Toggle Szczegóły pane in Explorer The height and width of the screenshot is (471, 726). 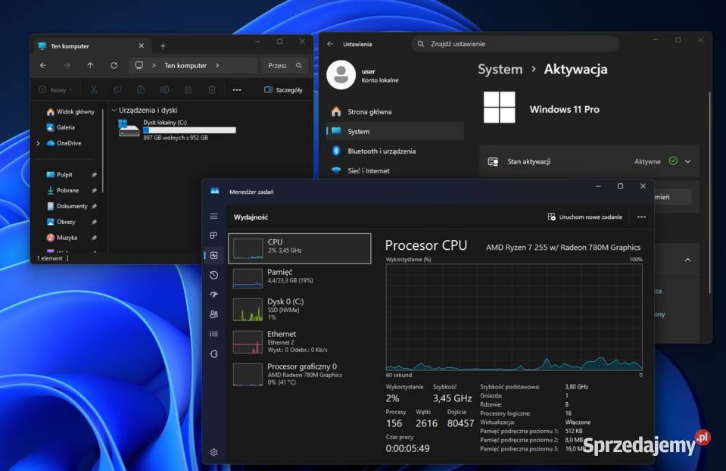[x=283, y=90]
